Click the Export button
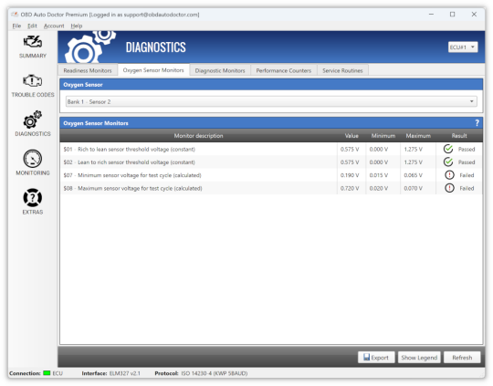 point(376,358)
